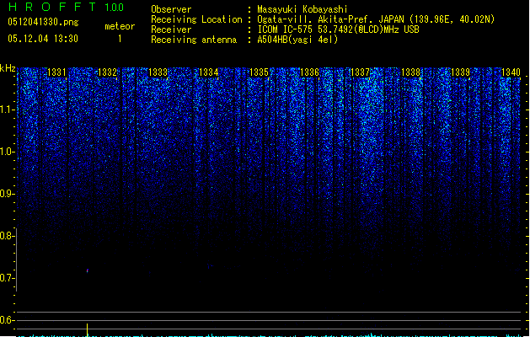Click the 1331 time marker
Viewport: 530px width, 337px height.
[56, 72]
